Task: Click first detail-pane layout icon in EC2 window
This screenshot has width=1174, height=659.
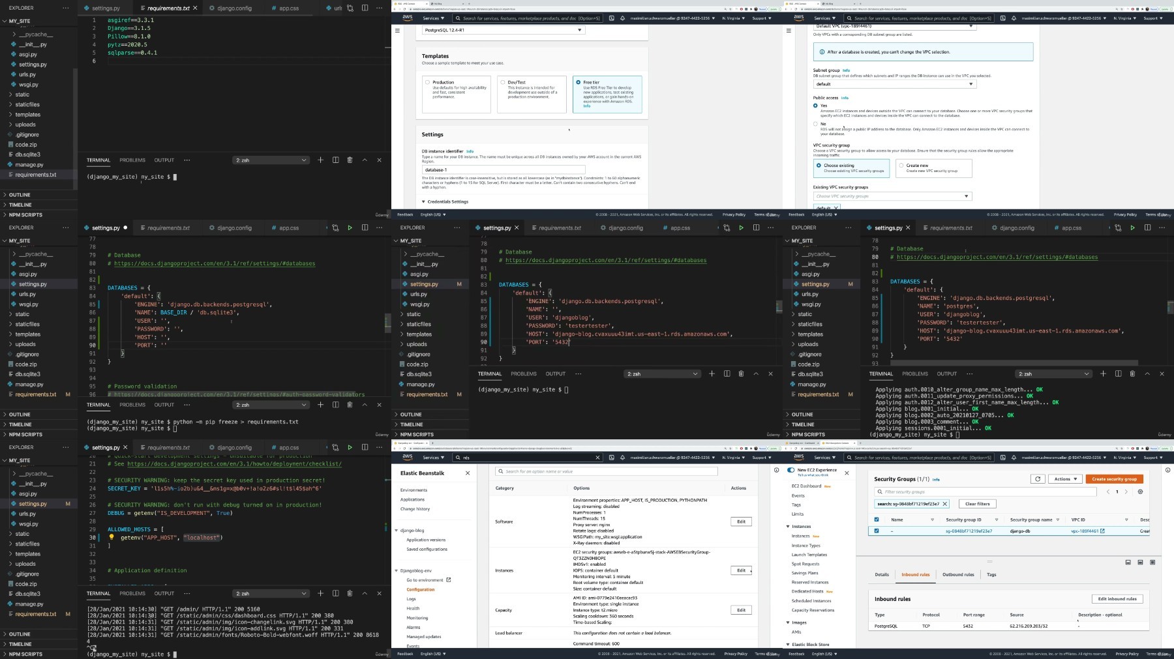Action: 1128,562
